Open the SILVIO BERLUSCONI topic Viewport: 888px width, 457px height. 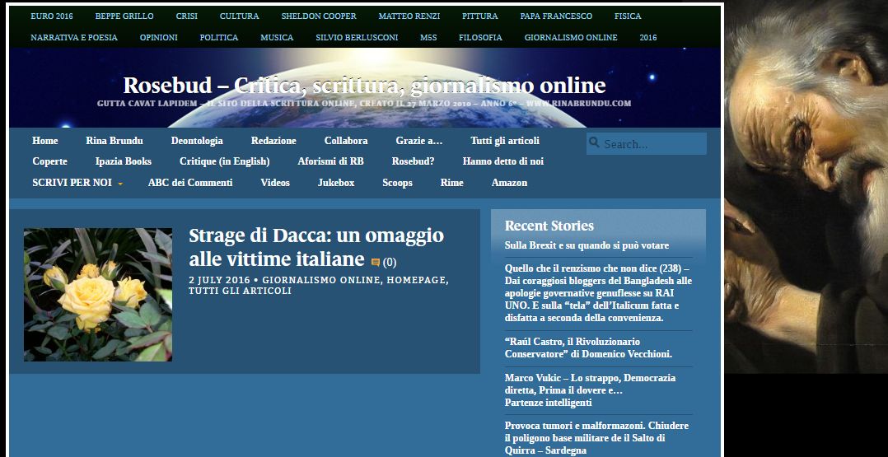[x=357, y=37]
